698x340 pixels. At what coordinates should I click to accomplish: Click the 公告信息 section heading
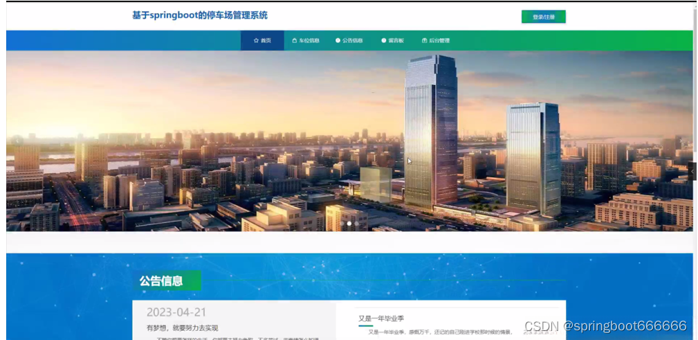pos(161,280)
